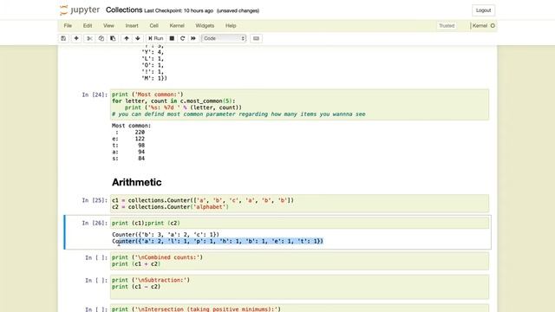
Task: Interrupt the kernel with the stop icon
Action: pyautogui.click(x=172, y=38)
